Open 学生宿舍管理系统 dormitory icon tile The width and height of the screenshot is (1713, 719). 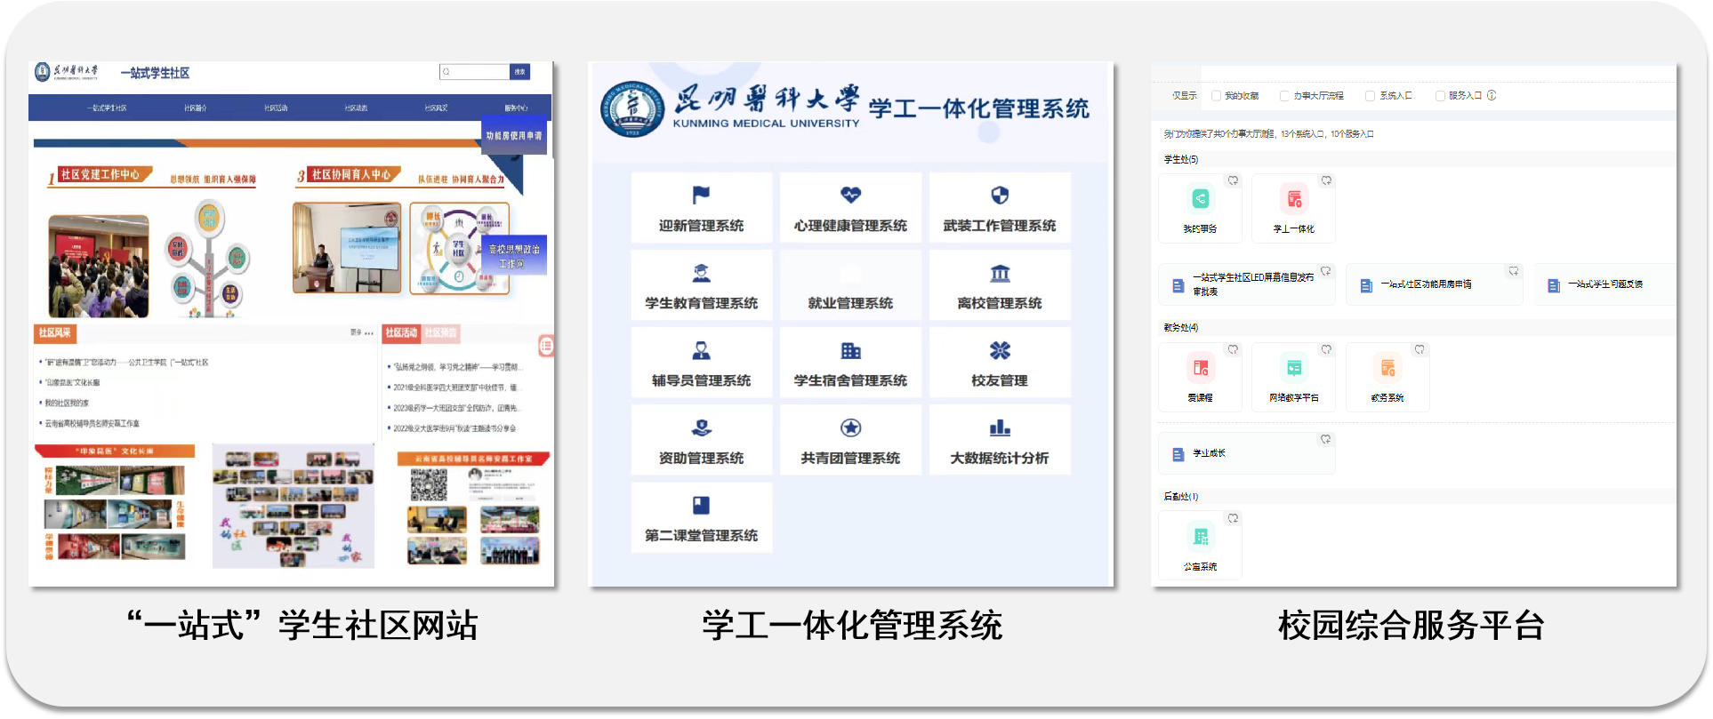tap(850, 363)
